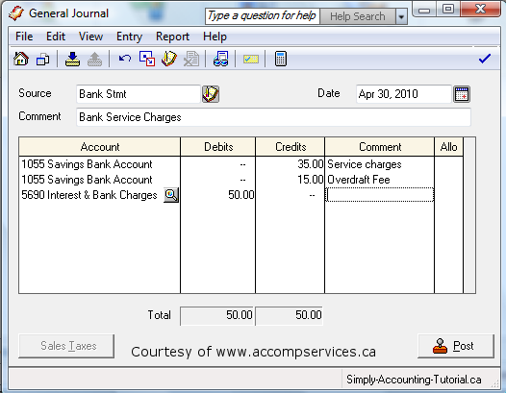Screen dimensions: 506x393
Task: Open the calendar date picker
Action: [462, 94]
